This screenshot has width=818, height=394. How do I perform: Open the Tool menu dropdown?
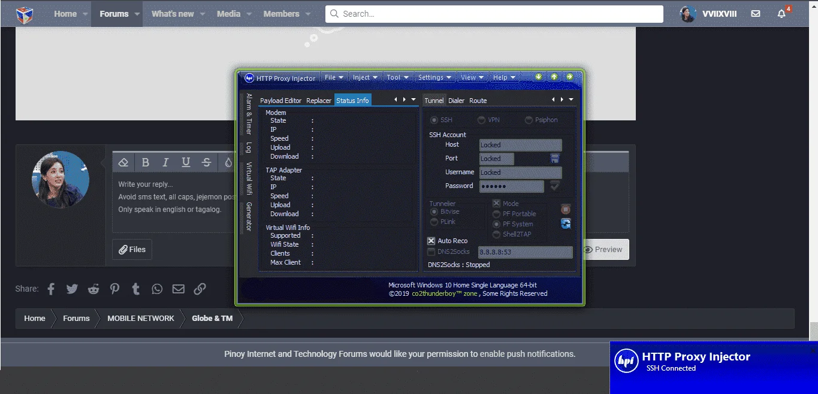click(398, 77)
